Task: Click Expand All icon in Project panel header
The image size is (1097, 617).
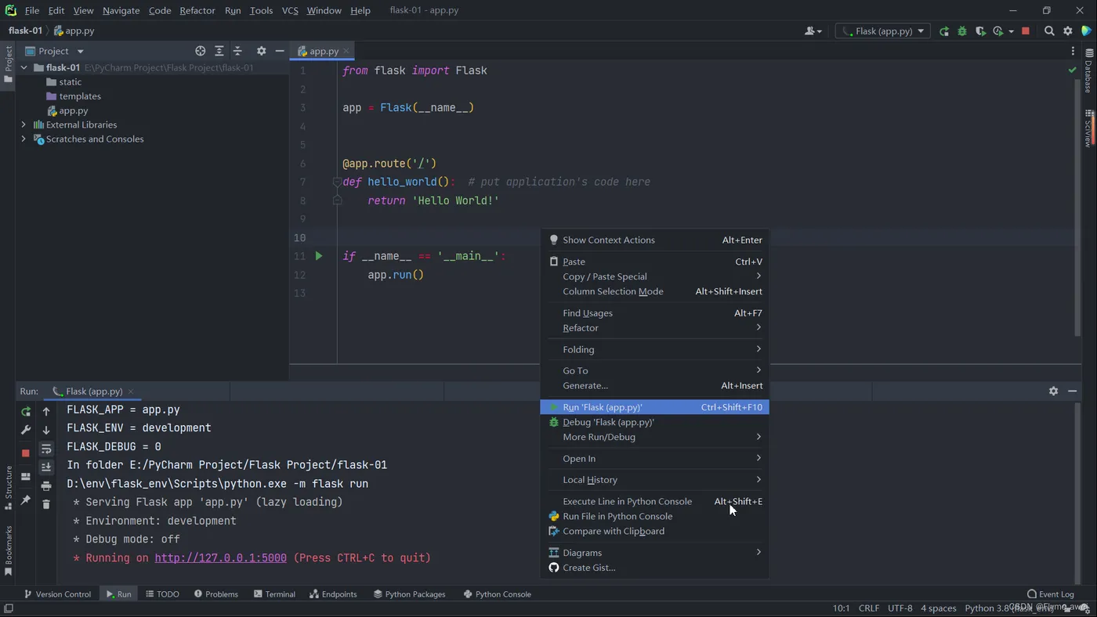Action: pos(219,51)
